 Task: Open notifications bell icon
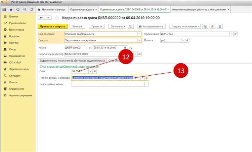click(32, 9)
